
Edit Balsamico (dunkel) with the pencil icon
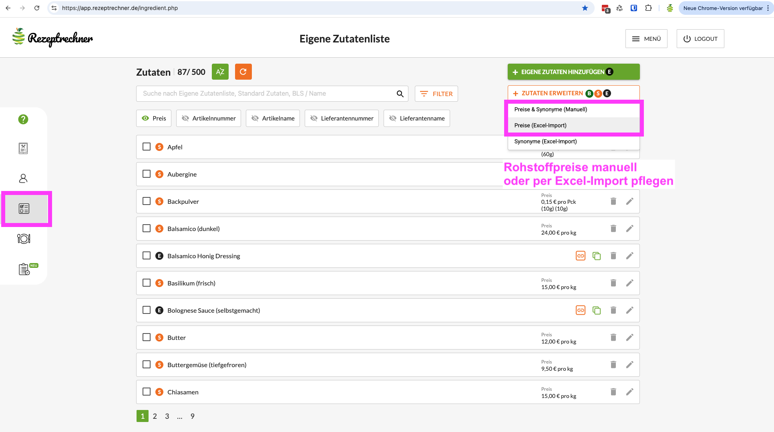pyautogui.click(x=629, y=229)
